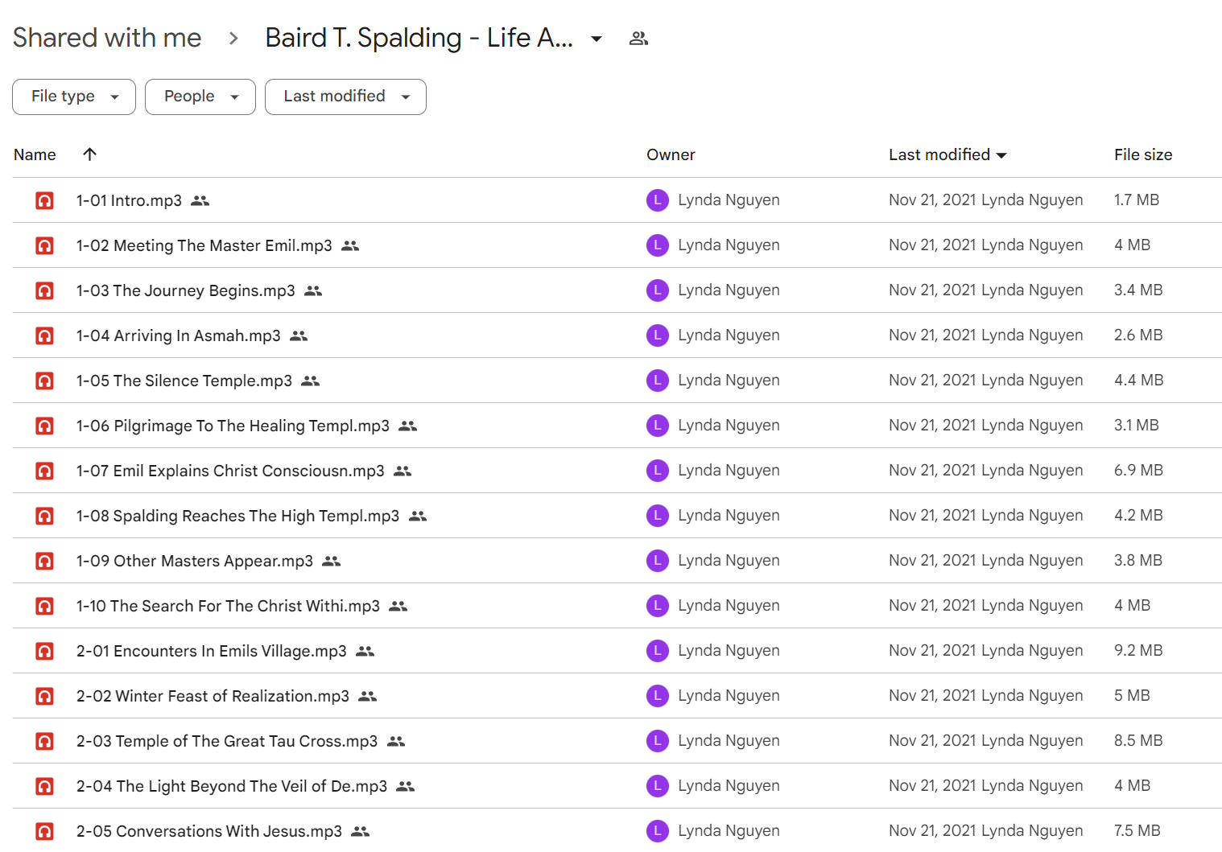
Task: Go to Shared with me breadcrumb
Action: coord(107,38)
